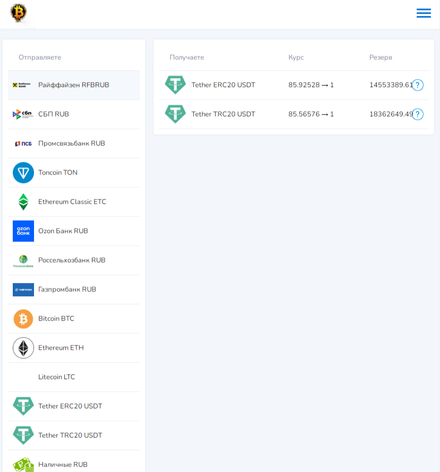Viewport: 440px width, 472px height.
Task: Click the СБП logo icon
Action: (23, 114)
